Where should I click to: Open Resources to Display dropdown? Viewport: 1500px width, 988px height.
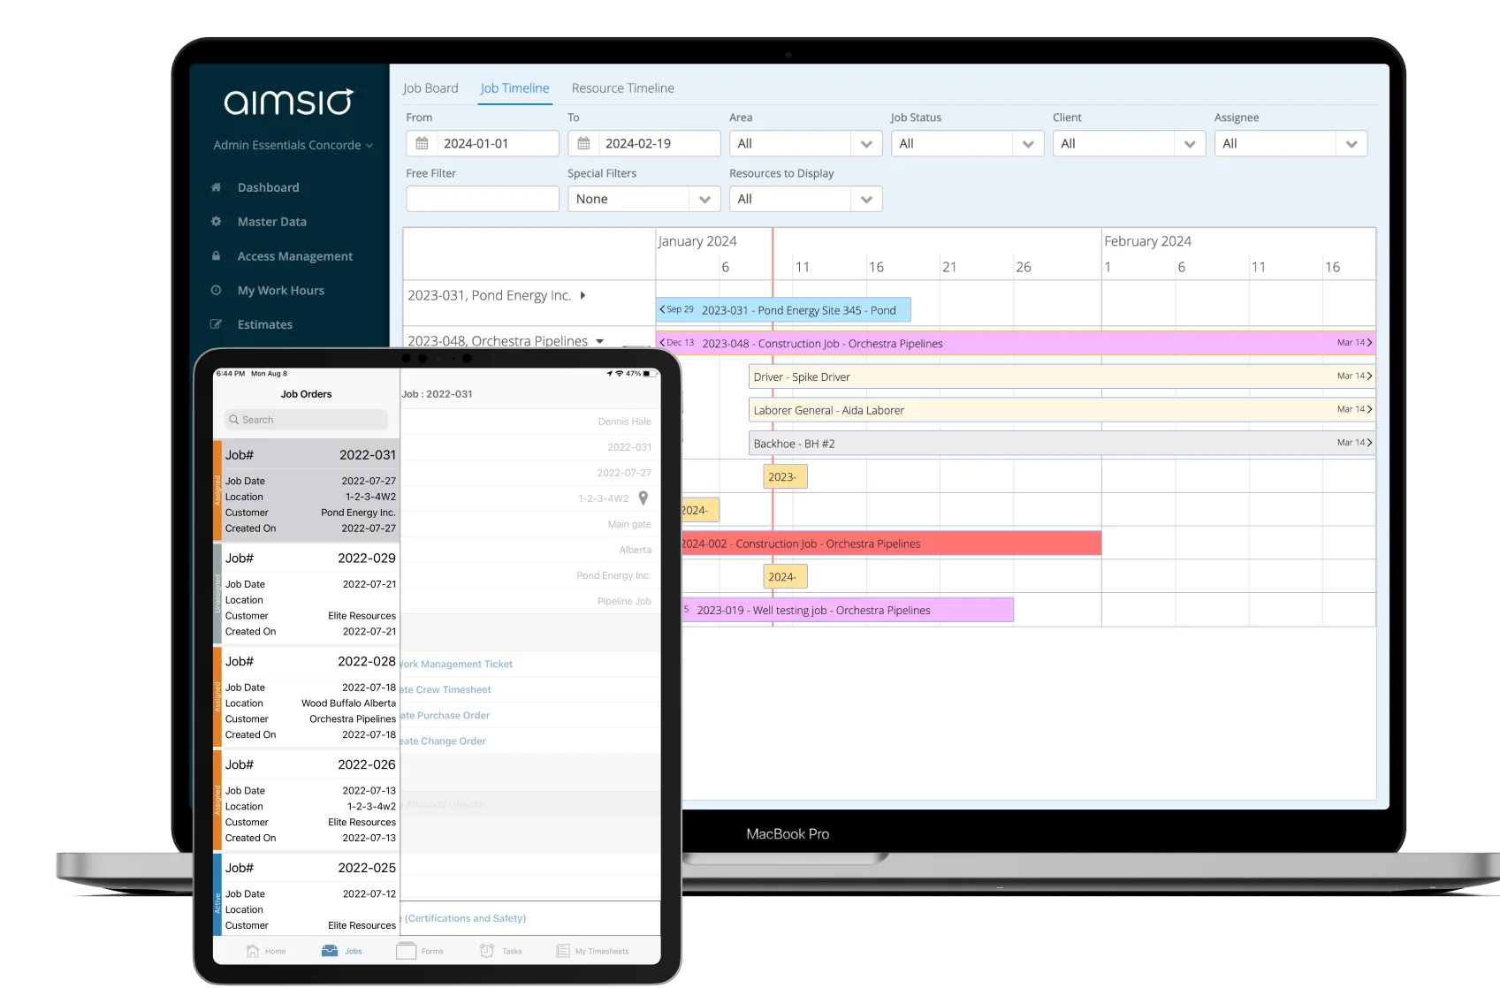(x=805, y=199)
